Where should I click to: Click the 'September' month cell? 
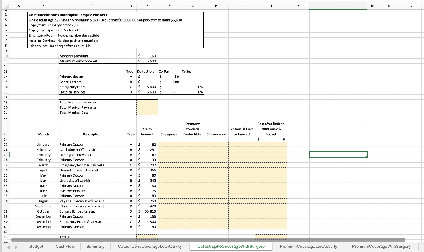pyautogui.click(x=43, y=206)
